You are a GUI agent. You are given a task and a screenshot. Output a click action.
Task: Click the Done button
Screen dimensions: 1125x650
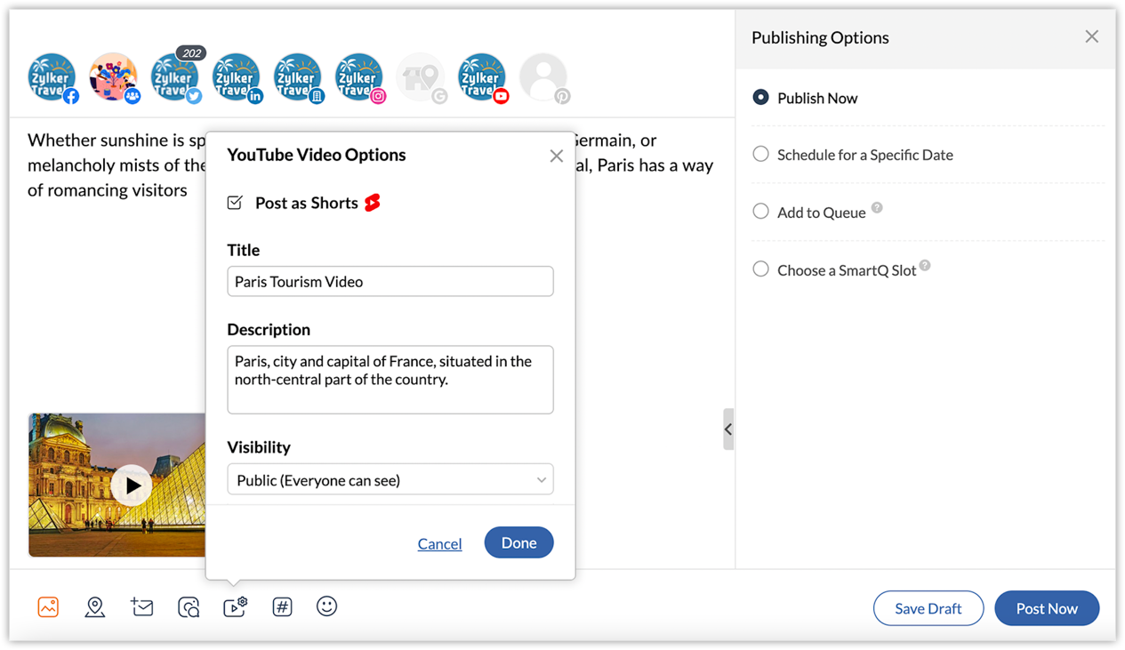coord(518,542)
